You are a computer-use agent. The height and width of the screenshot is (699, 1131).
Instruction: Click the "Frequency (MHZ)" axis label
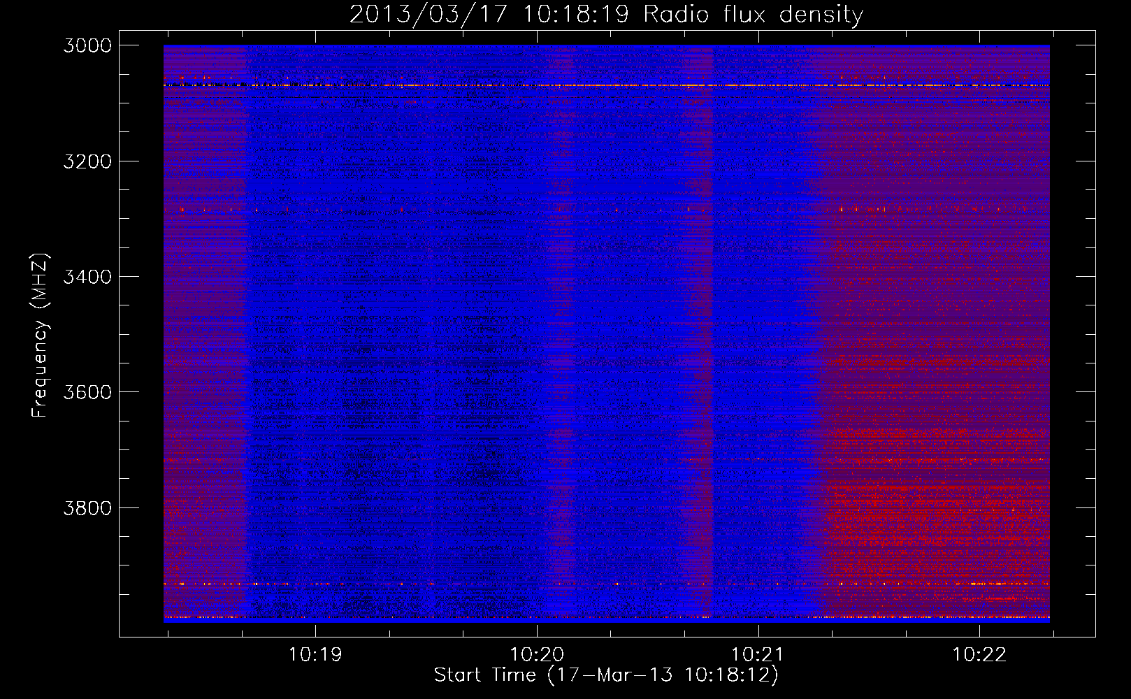point(40,336)
